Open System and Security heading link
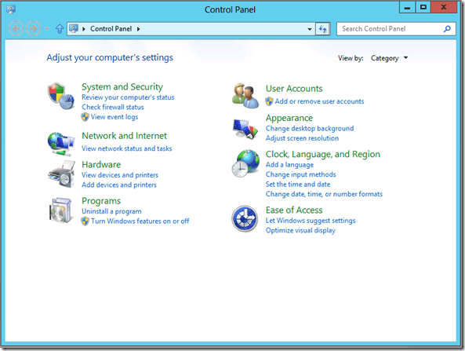 (122, 86)
